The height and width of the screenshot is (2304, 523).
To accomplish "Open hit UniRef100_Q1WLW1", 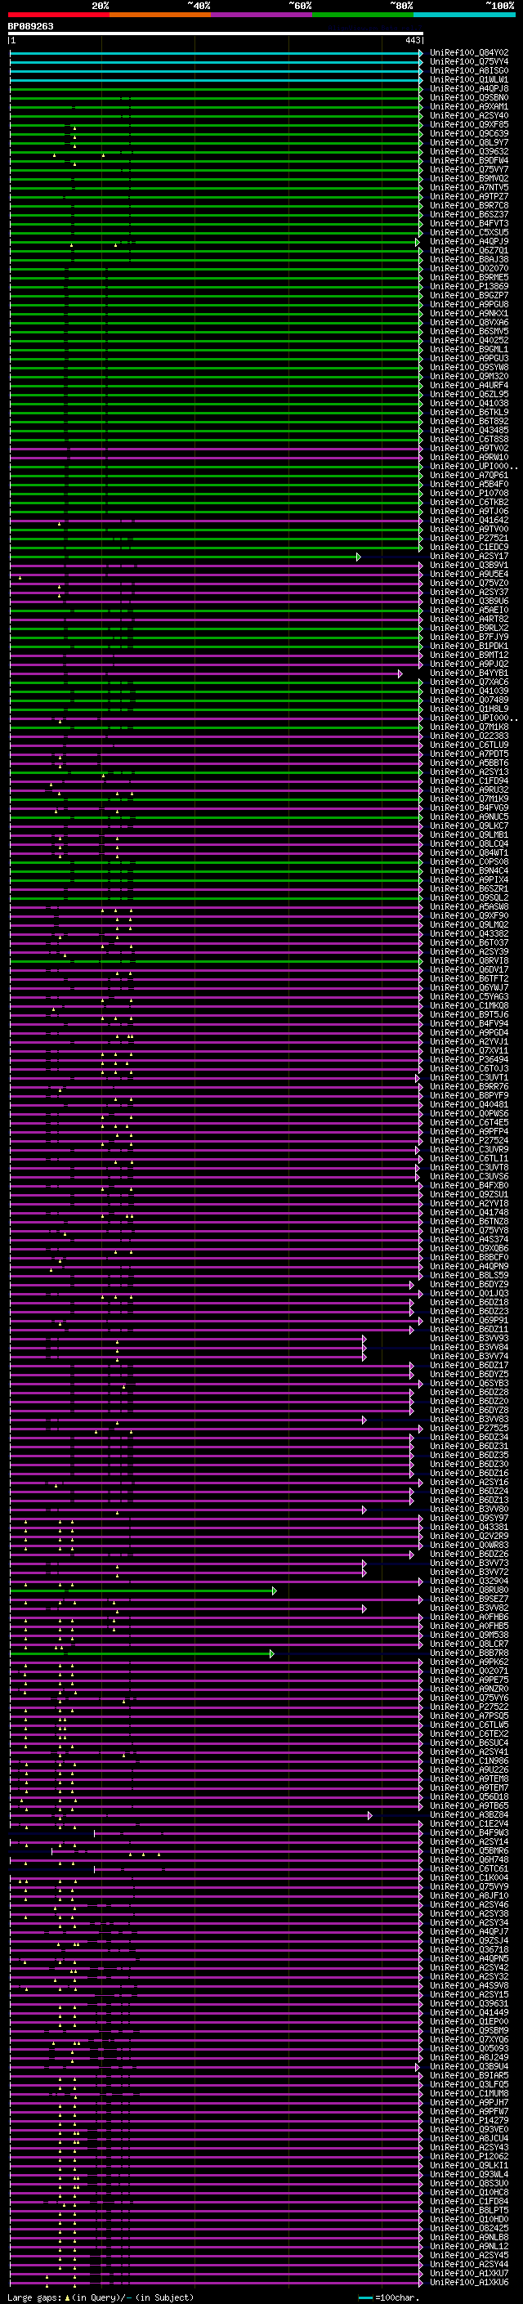I will pyautogui.click(x=469, y=79).
